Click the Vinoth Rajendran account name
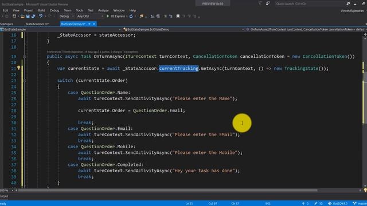Image resolution: width=367 pixels, height=206 pixels. 352,11
